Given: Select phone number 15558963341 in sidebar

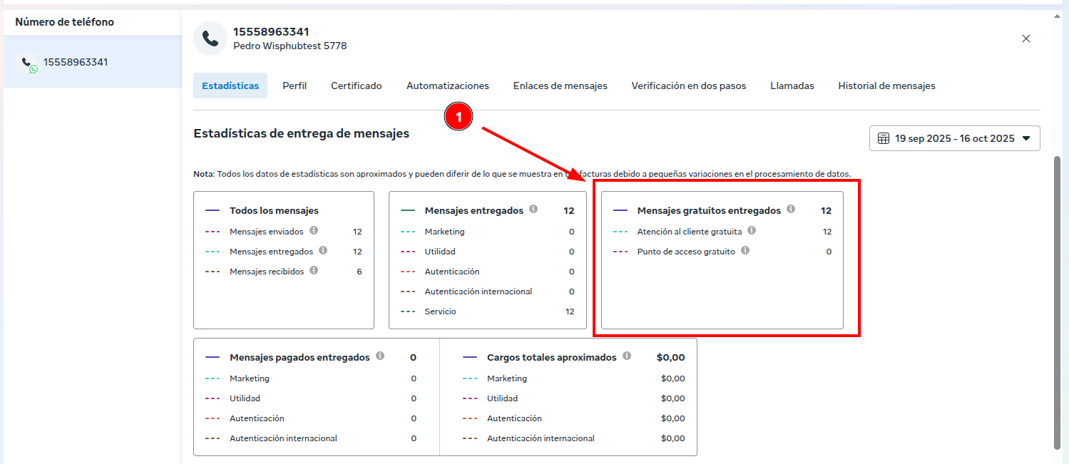Looking at the screenshot, I should [75, 62].
